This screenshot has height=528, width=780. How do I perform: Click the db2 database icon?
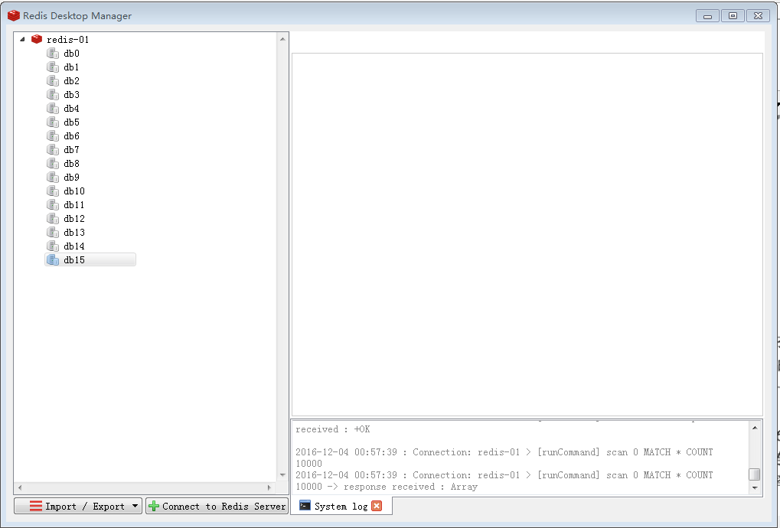[53, 80]
